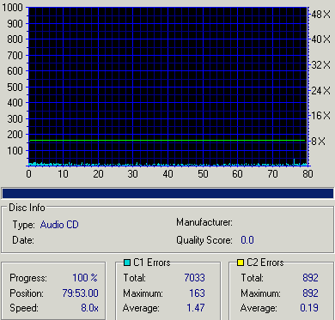Screen dimensions: 335x320
Task: Click the Manufacturer label in Disc Info
Action: click(204, 222)
